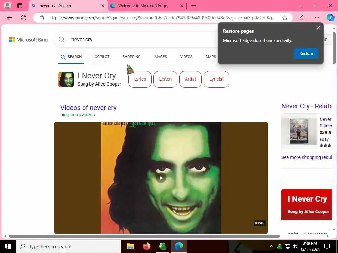Open the network tray icon
The height and width of the screenshot is (253, 338).
tap(287, 246)
